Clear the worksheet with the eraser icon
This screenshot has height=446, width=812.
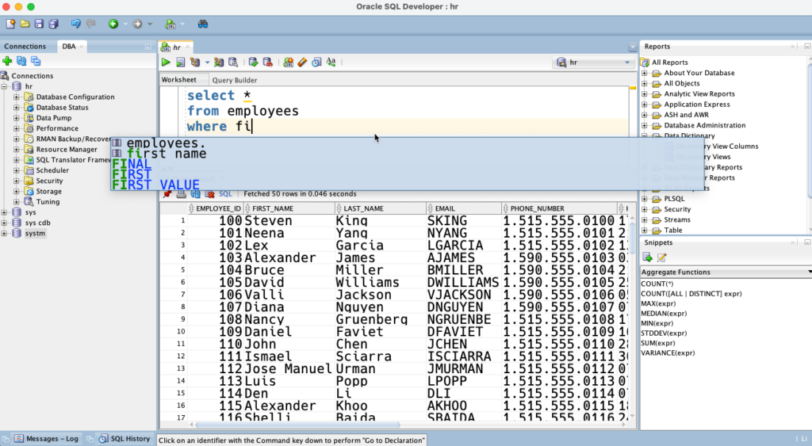point(302,62)
